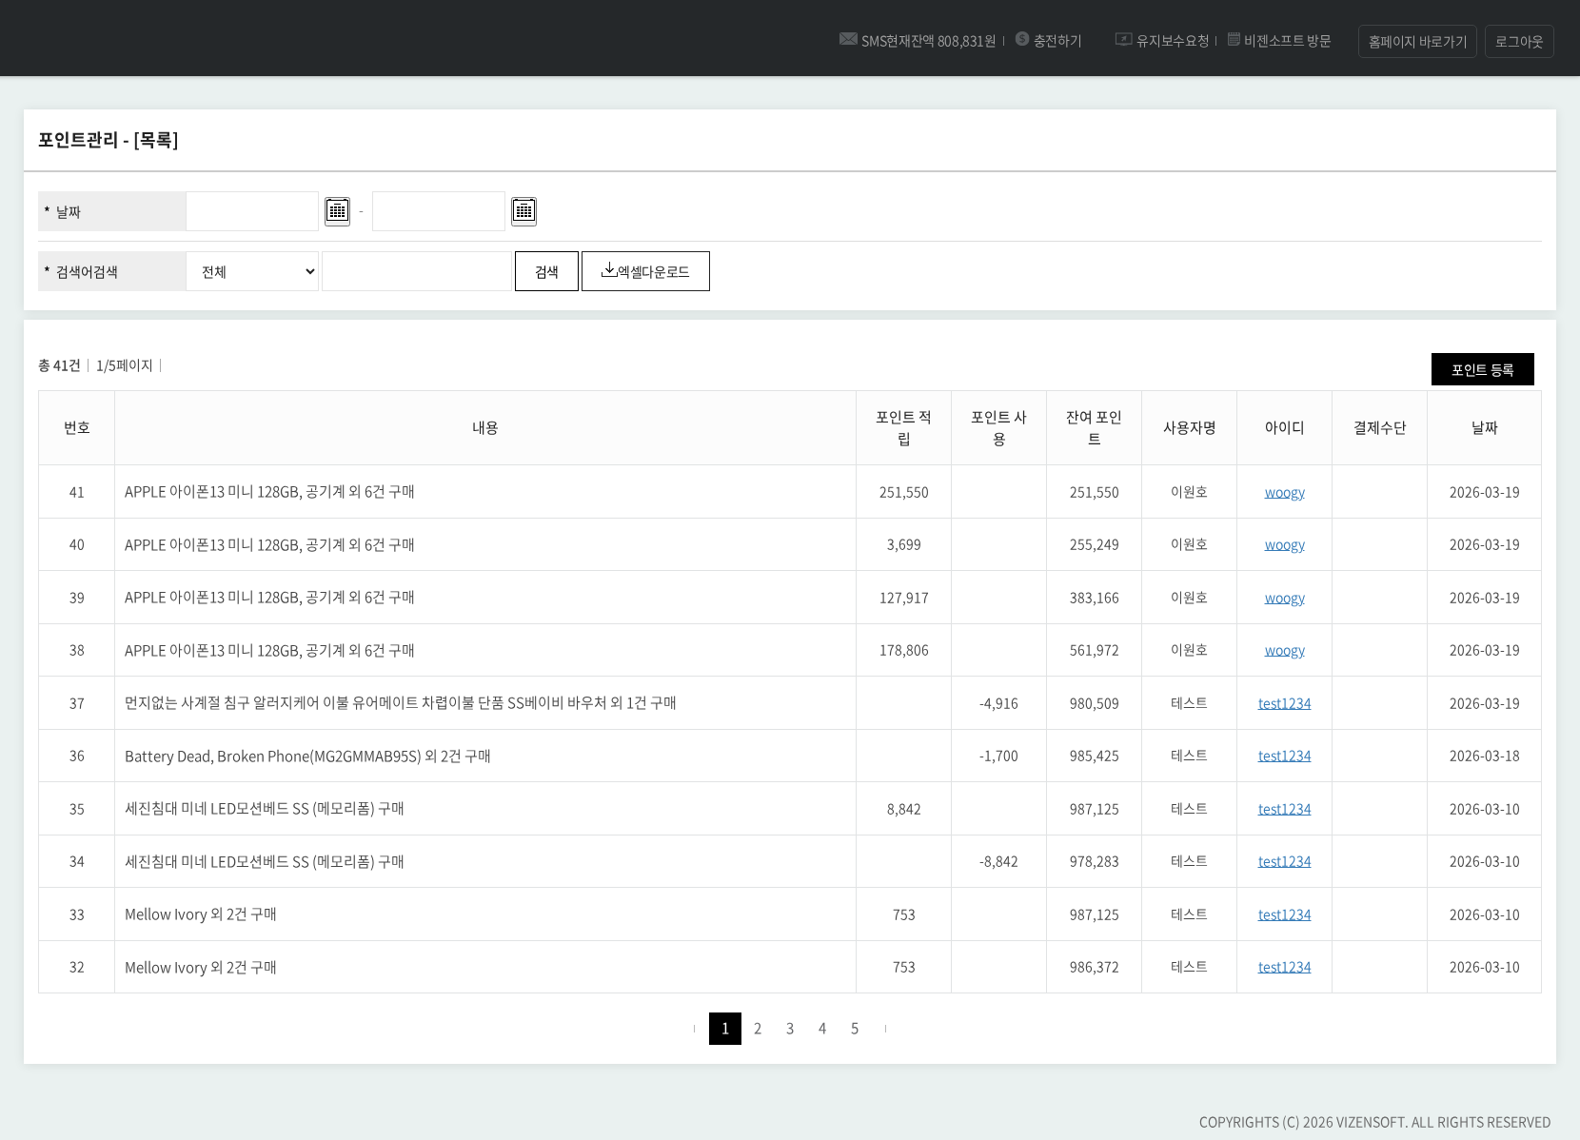Click the 검색 search button
This screenshot has width=1580, height=1140.
(x=546, y=271)
